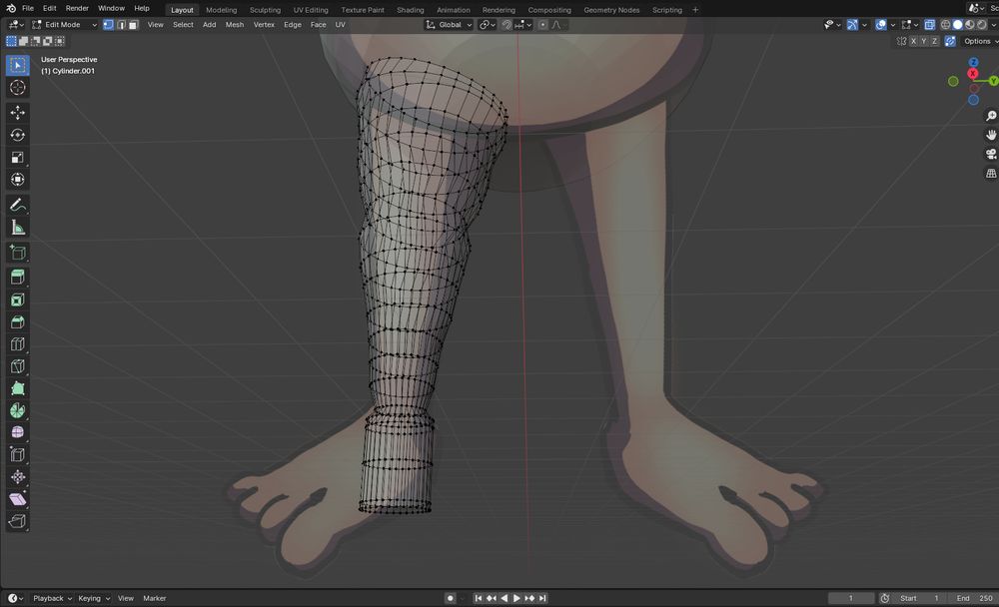
Task: Switch to wireframe viewport shading
Action: coord(945,25)
